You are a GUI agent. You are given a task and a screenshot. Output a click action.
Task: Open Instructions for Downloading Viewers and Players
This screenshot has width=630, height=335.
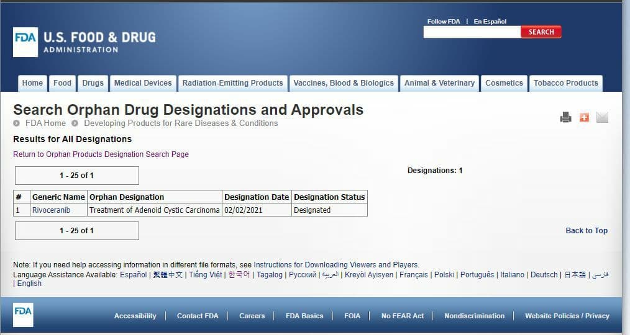tap(336, 265)
